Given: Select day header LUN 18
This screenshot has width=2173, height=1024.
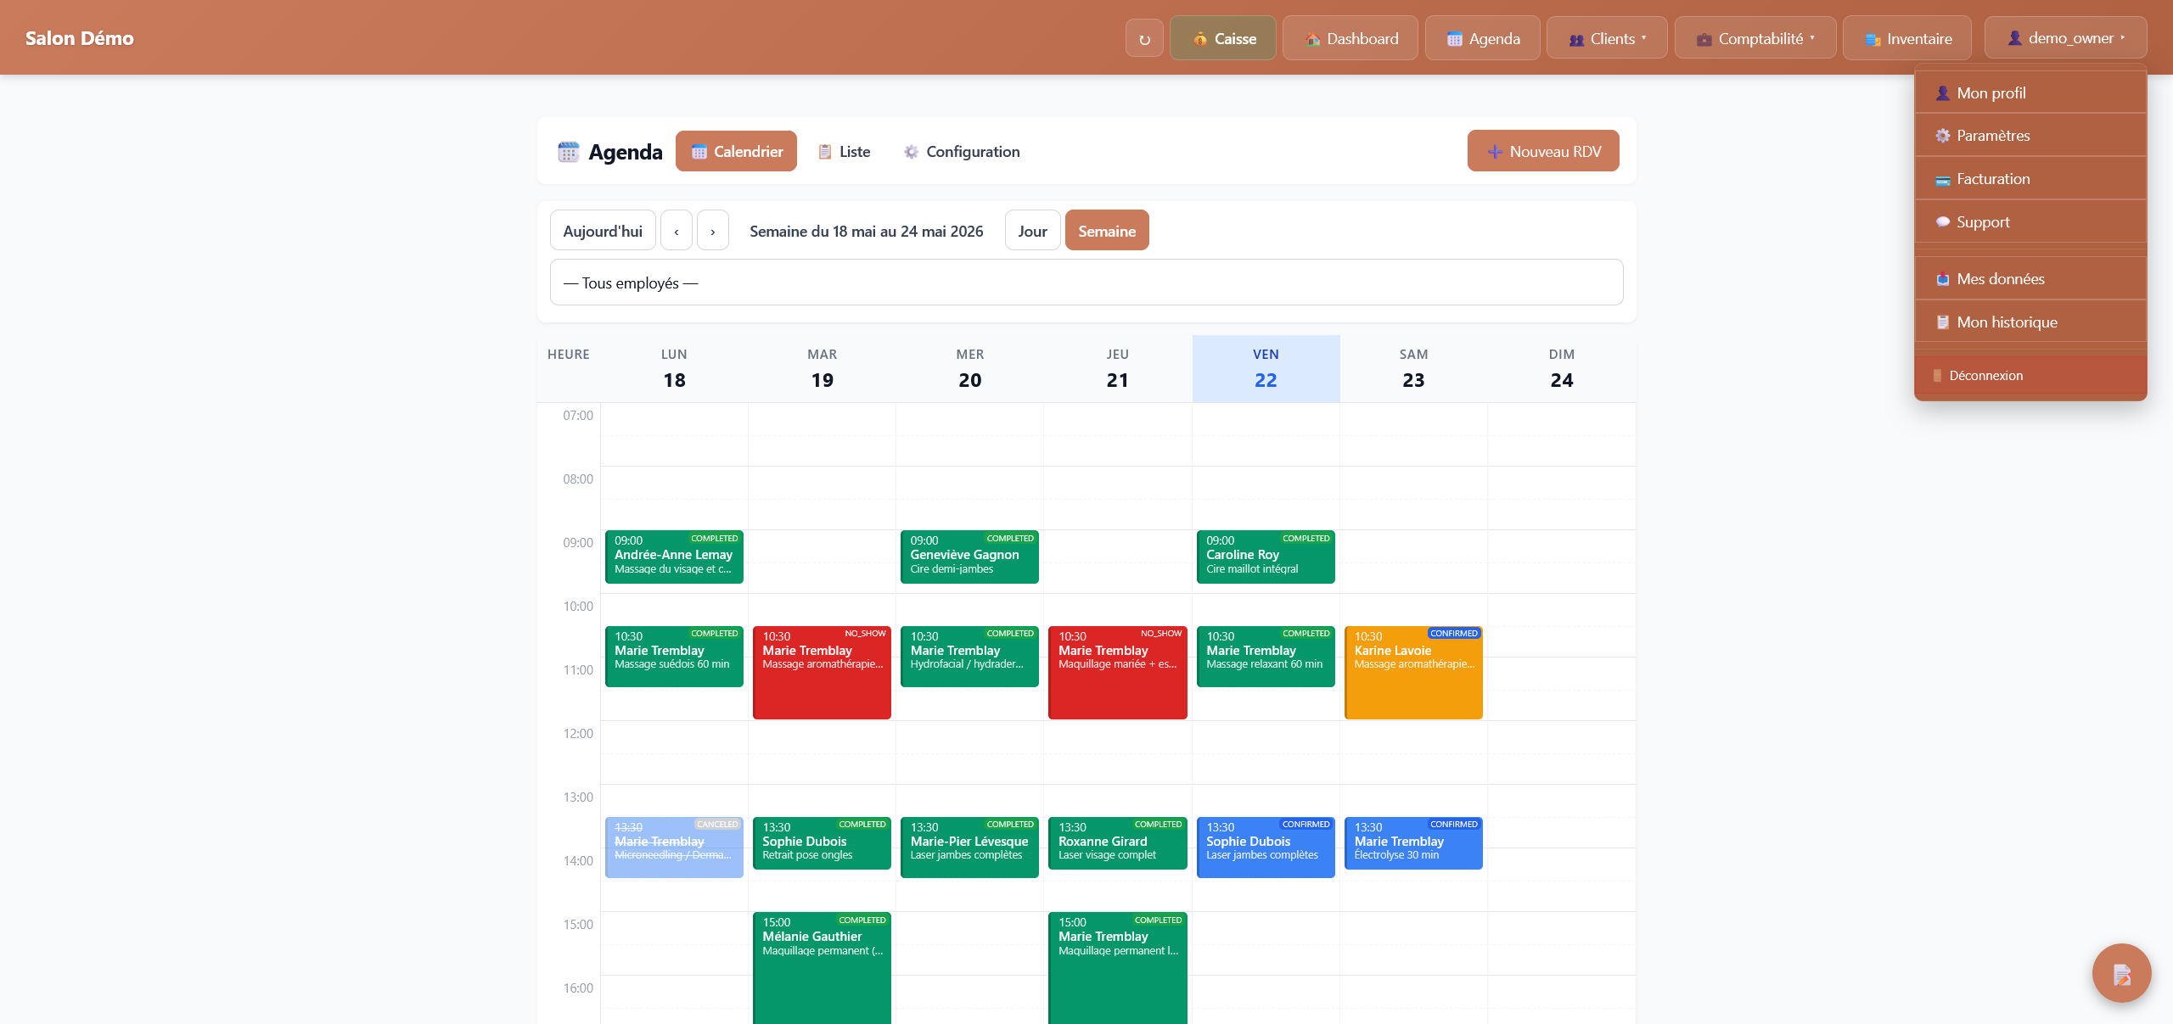Looking at the screenshot, I should coord(674,368).
